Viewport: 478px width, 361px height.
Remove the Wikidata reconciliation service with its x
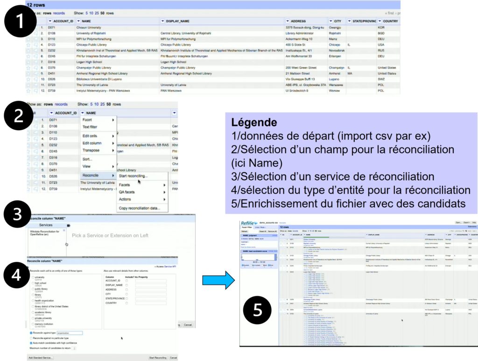pos(64,230)
